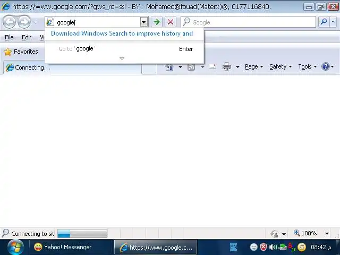Open the Safety menu

(x=280, y=66)
